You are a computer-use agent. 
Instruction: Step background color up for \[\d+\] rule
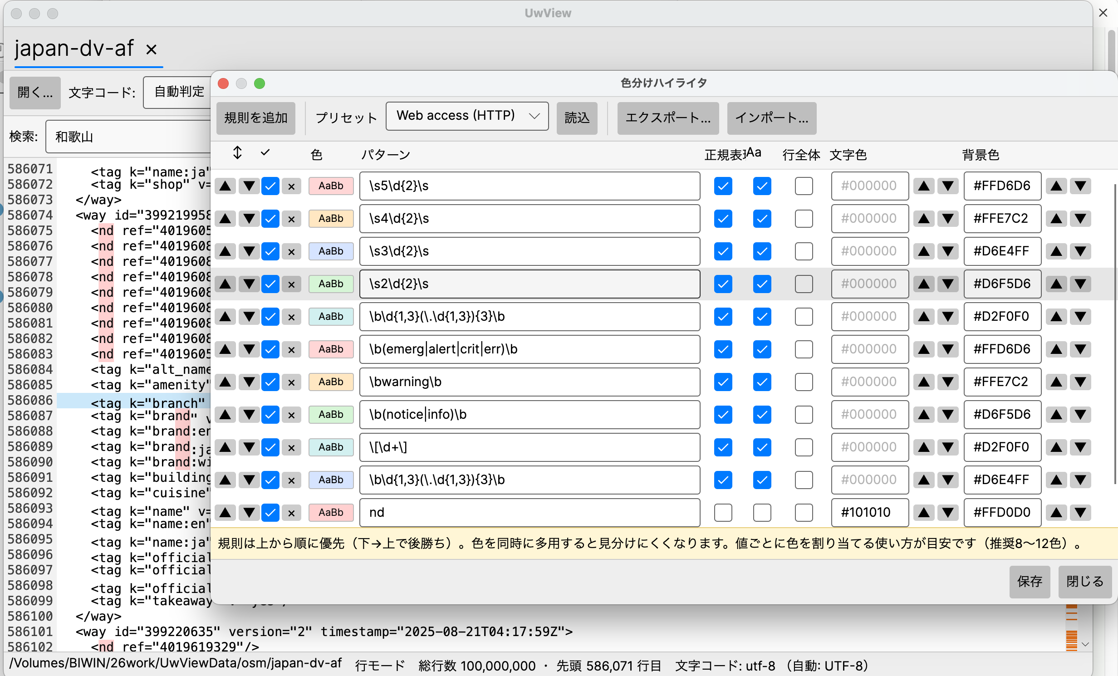click(x=1056, y=447)
